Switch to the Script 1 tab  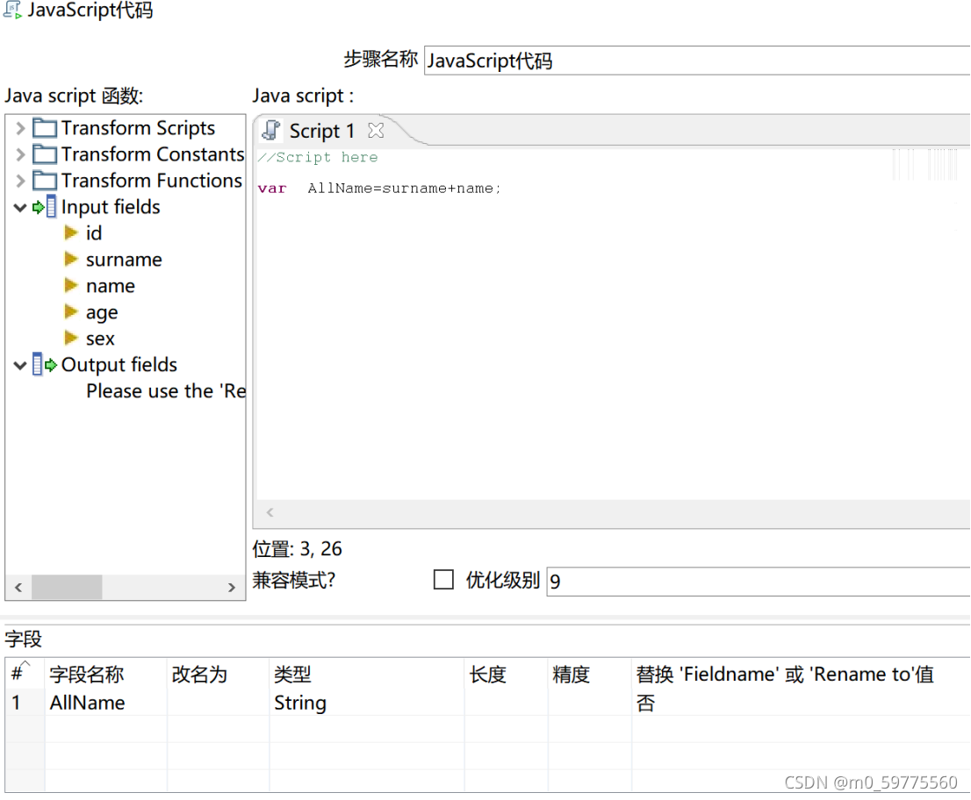(322, 131)
